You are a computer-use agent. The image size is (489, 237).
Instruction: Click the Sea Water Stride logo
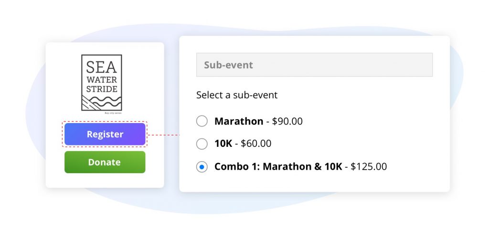click(101, 83)
